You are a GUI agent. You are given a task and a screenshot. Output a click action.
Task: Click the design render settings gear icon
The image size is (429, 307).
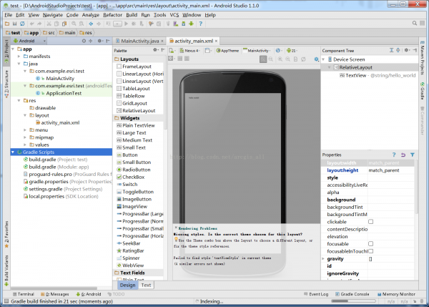click(x=316, y=59)
